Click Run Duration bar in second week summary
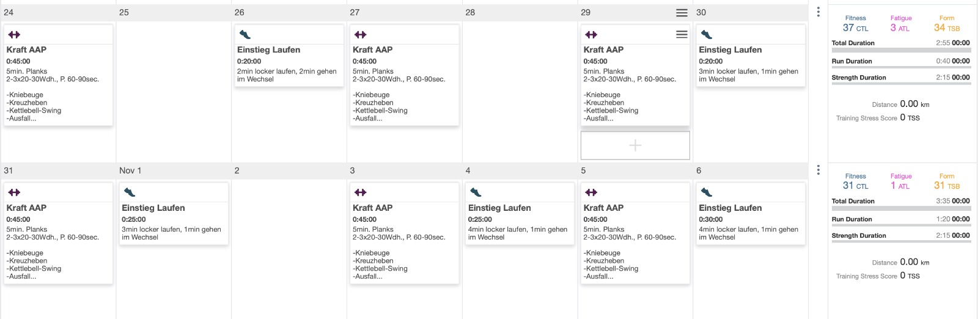This screenshot has height=319, width=978. [901, 226]
